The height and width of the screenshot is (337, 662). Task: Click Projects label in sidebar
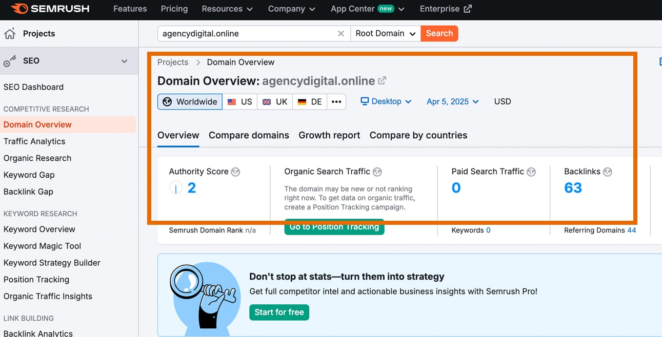coord(39,34)
